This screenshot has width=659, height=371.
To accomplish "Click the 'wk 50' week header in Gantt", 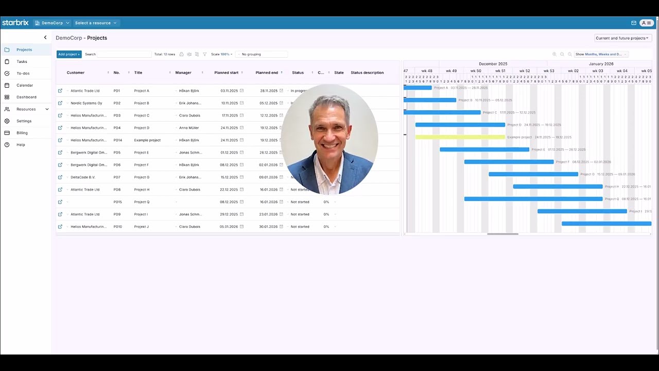I will (476, 71).
